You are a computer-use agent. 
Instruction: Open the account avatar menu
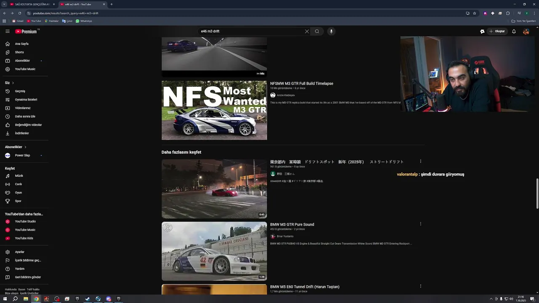point(526,31)
